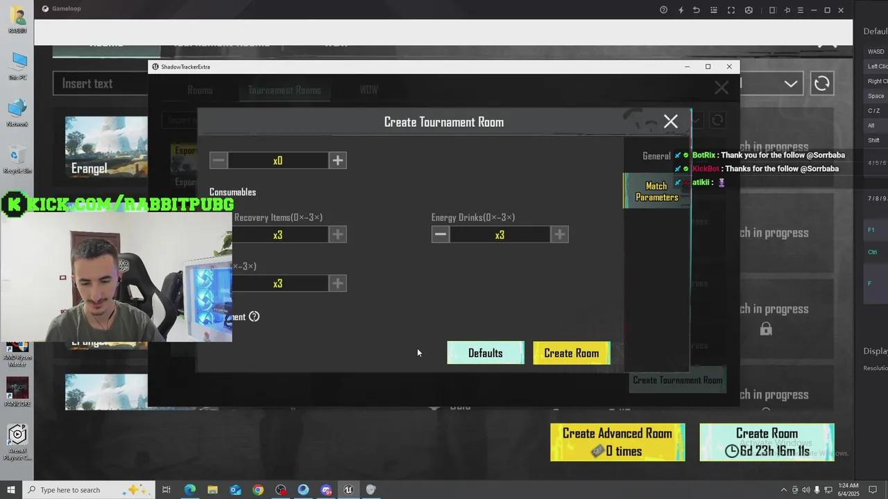Open AMD Ryzen Master desktop icon
Viewport: 888px width, 499px height.
click(17, 353)
